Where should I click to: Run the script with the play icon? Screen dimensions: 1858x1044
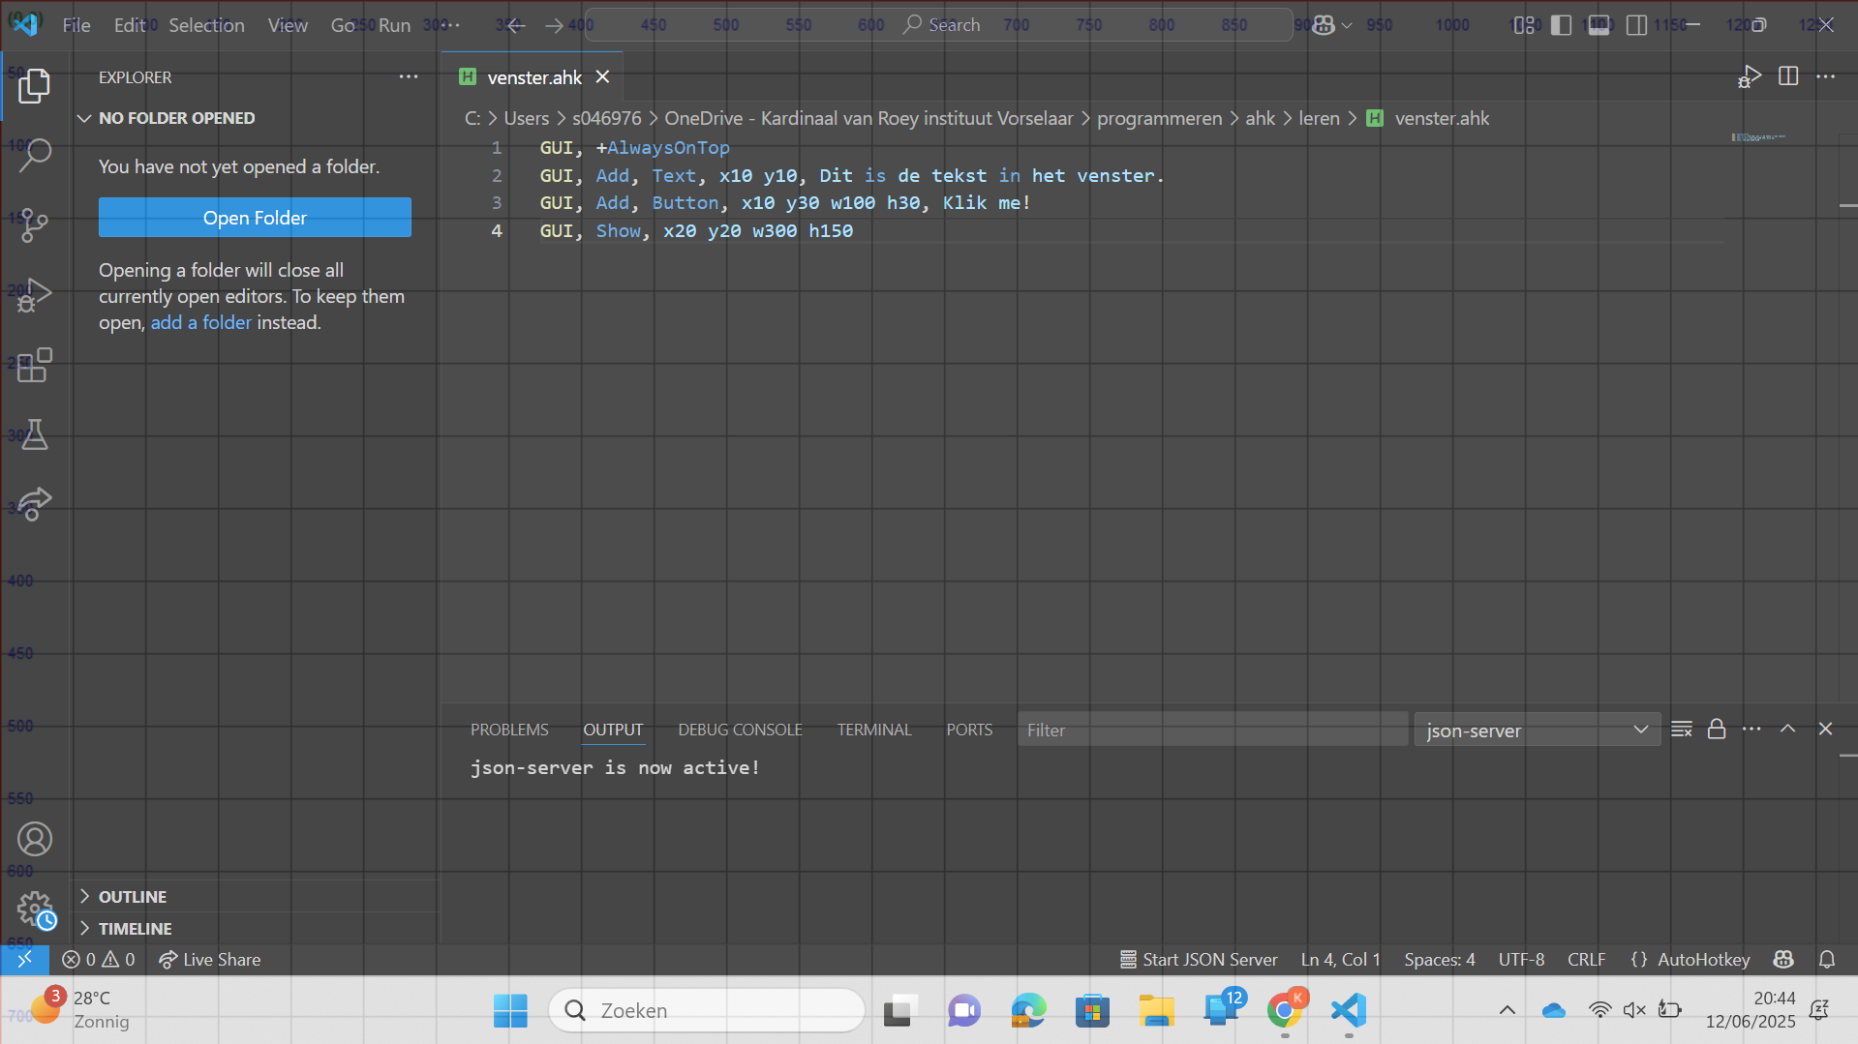pyautogui.click(x=1749, y=76)
